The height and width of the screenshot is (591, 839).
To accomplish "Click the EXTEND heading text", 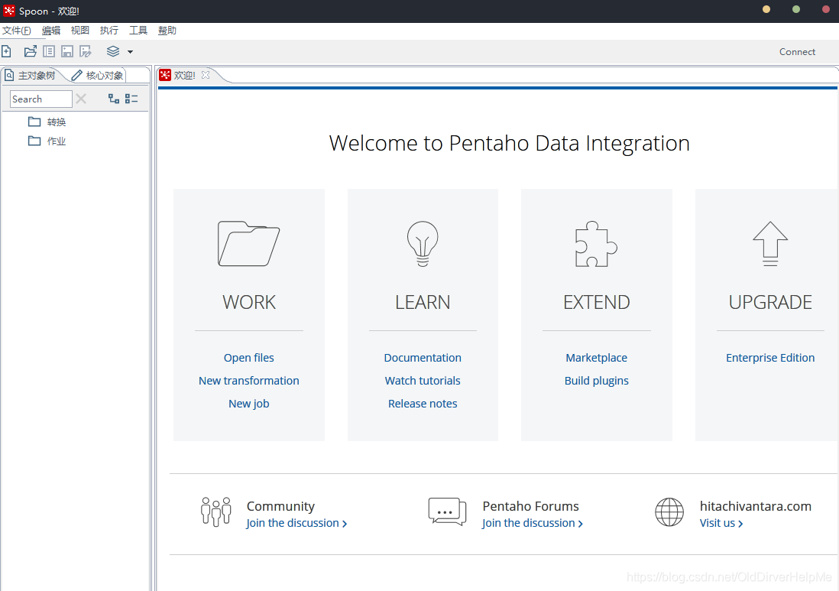I will 597,303.
